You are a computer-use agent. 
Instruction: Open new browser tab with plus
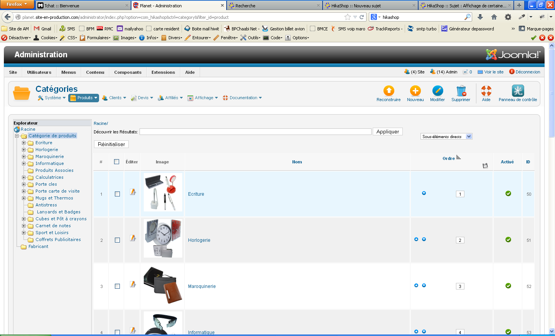point(519,5)
